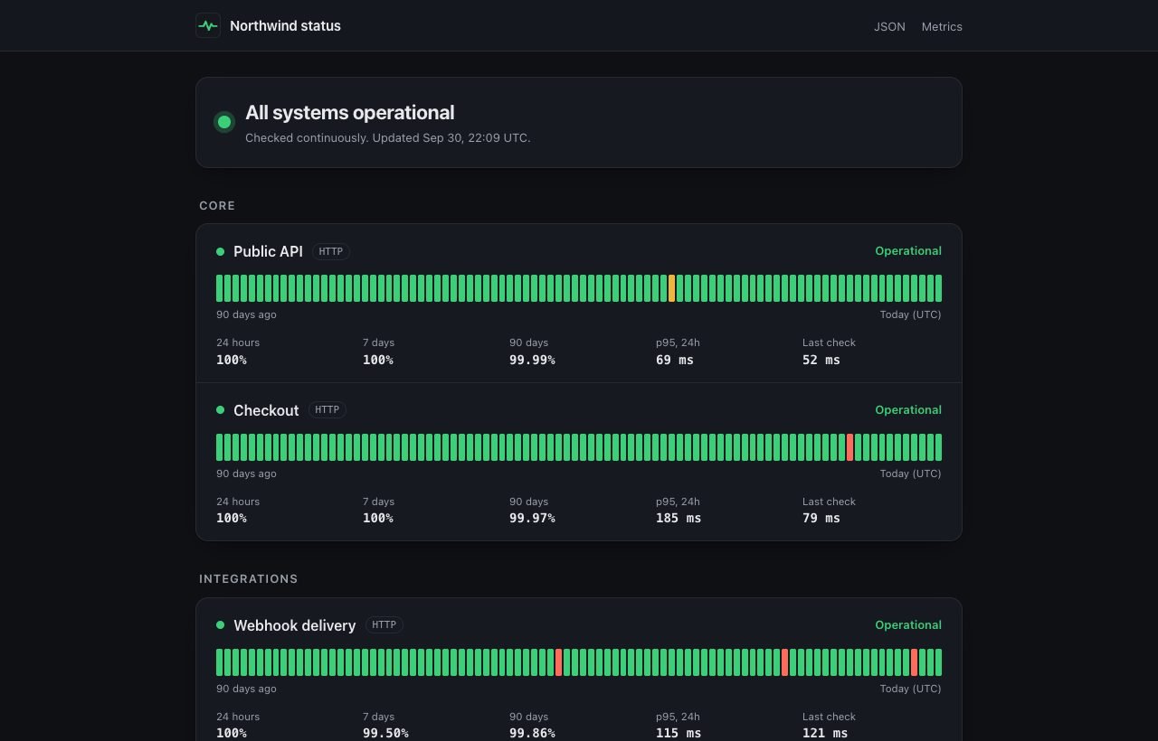Image resolution: width=1158 pixels, height=741 pixels.
Task: Click the HTTP badge beside Webhook delivery
Action: (384, 624)
